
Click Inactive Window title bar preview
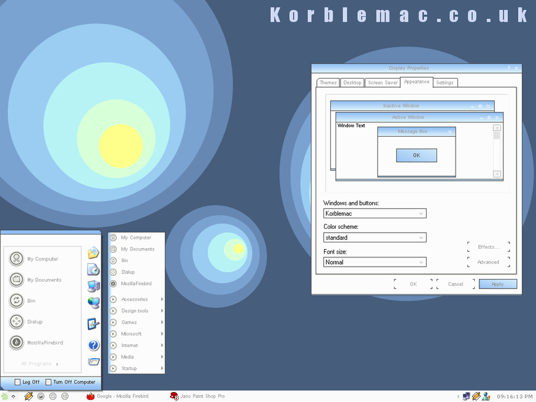tap(412, 106)
